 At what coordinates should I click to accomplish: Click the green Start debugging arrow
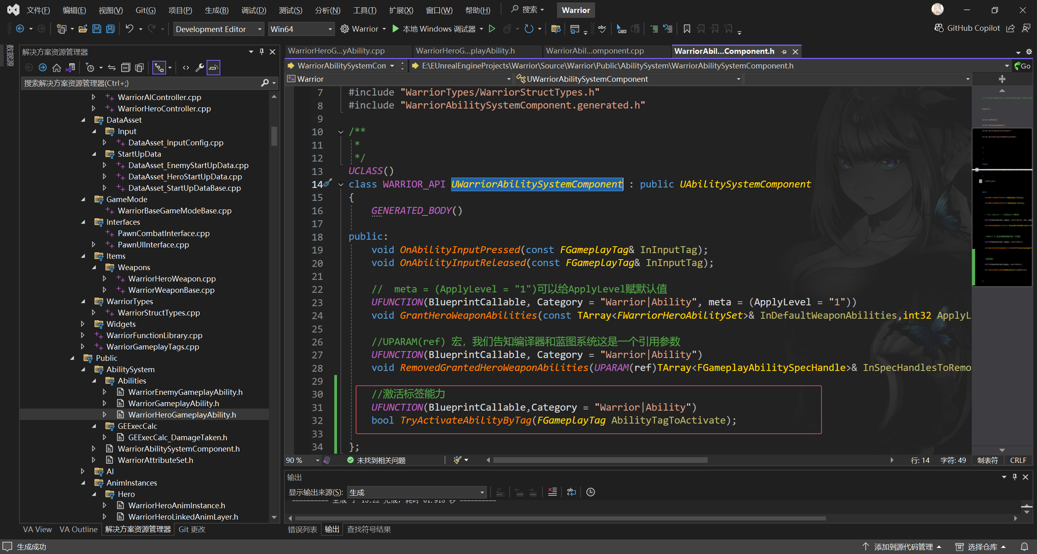click(396, 29)
